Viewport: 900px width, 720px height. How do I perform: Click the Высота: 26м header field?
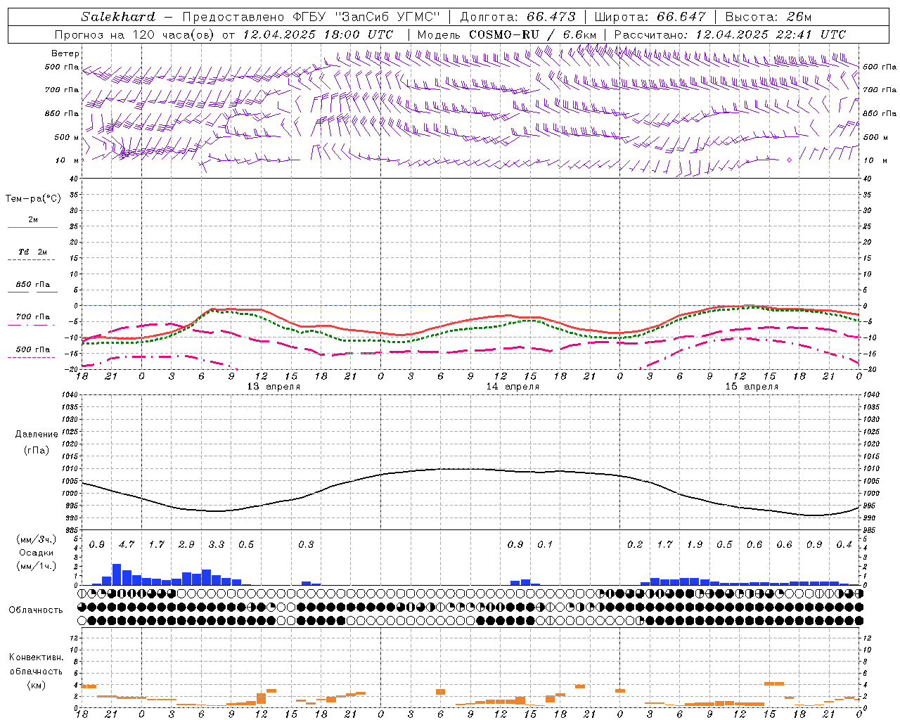click(x=769, y=17)
